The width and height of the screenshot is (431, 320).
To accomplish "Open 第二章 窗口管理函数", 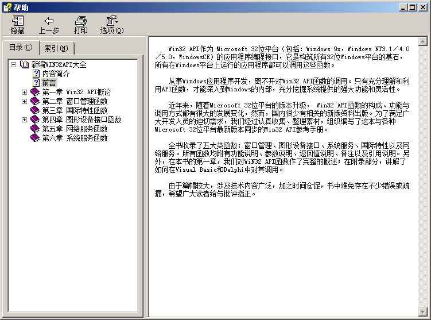I will pos(75,101).
